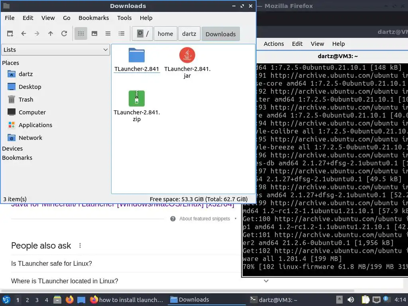
Task: Open View menu in terminal window
Action: coord(317,44)
